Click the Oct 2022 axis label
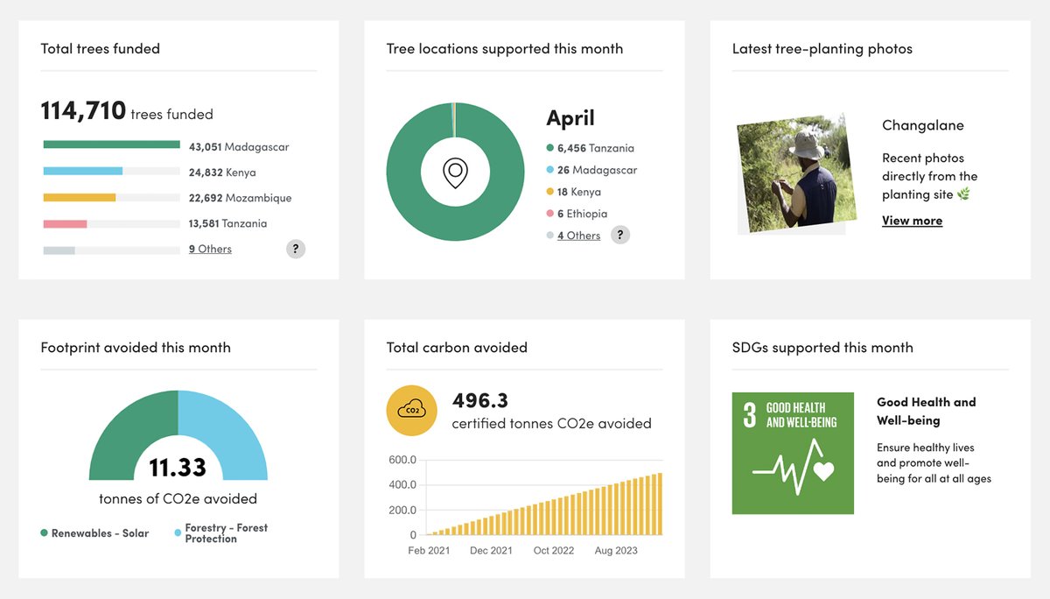This screenshot has width=1050, height=599. [554, 551]
